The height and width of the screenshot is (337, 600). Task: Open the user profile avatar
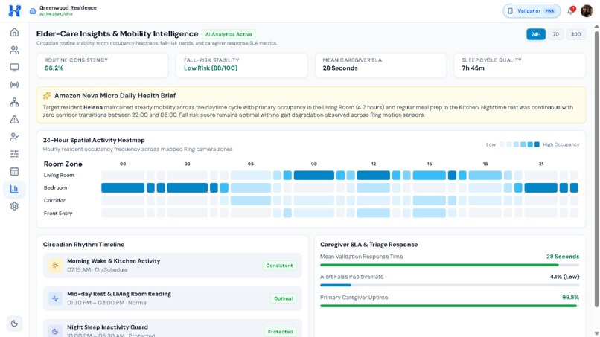click(587, 11)
